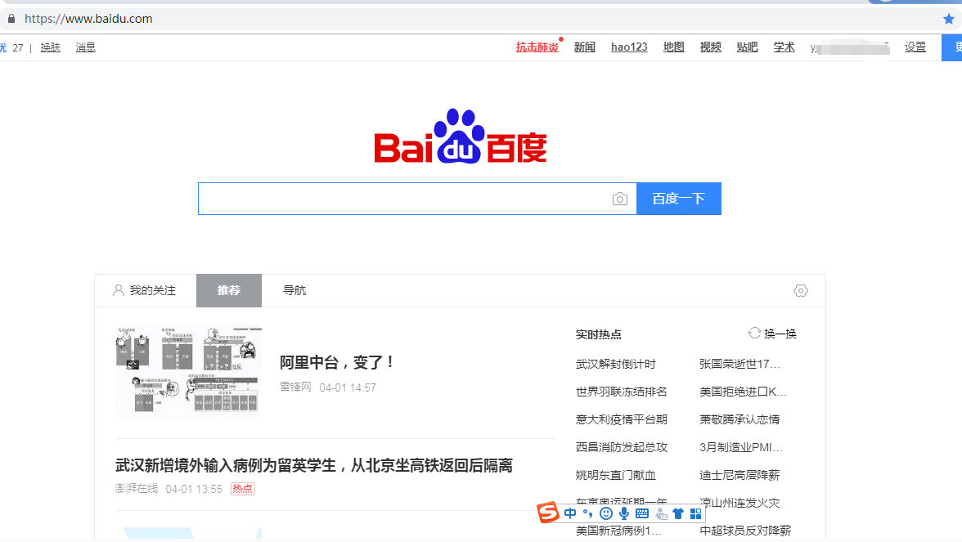Click the Baidu logo
The width and height of the screenshot is (962, 542).
(460, 136)
